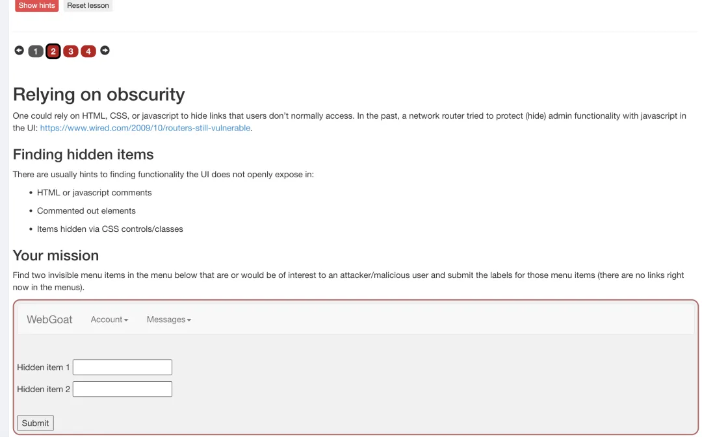Click the "Hidden item 1" label text
The width and height of the screenshot is (702, 437).
(x=44, y=368)
